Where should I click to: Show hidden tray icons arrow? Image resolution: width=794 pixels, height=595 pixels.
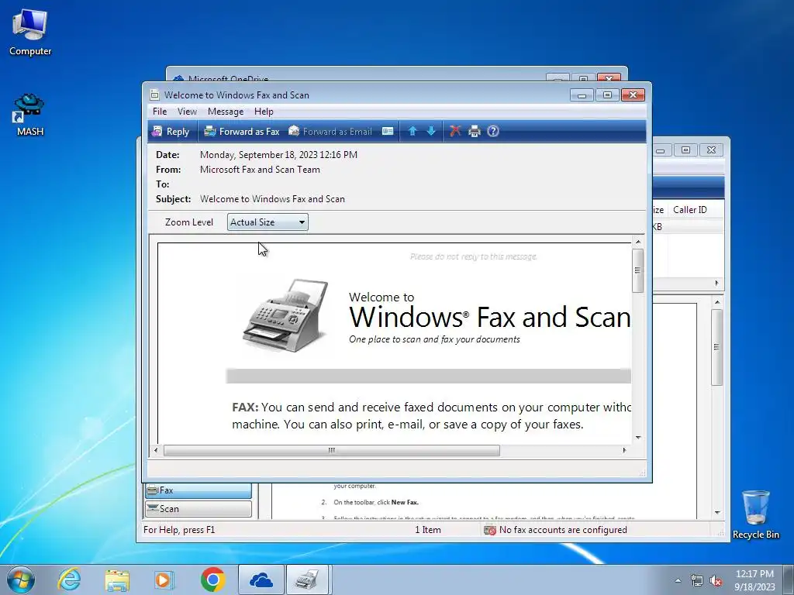coord(678,580)
